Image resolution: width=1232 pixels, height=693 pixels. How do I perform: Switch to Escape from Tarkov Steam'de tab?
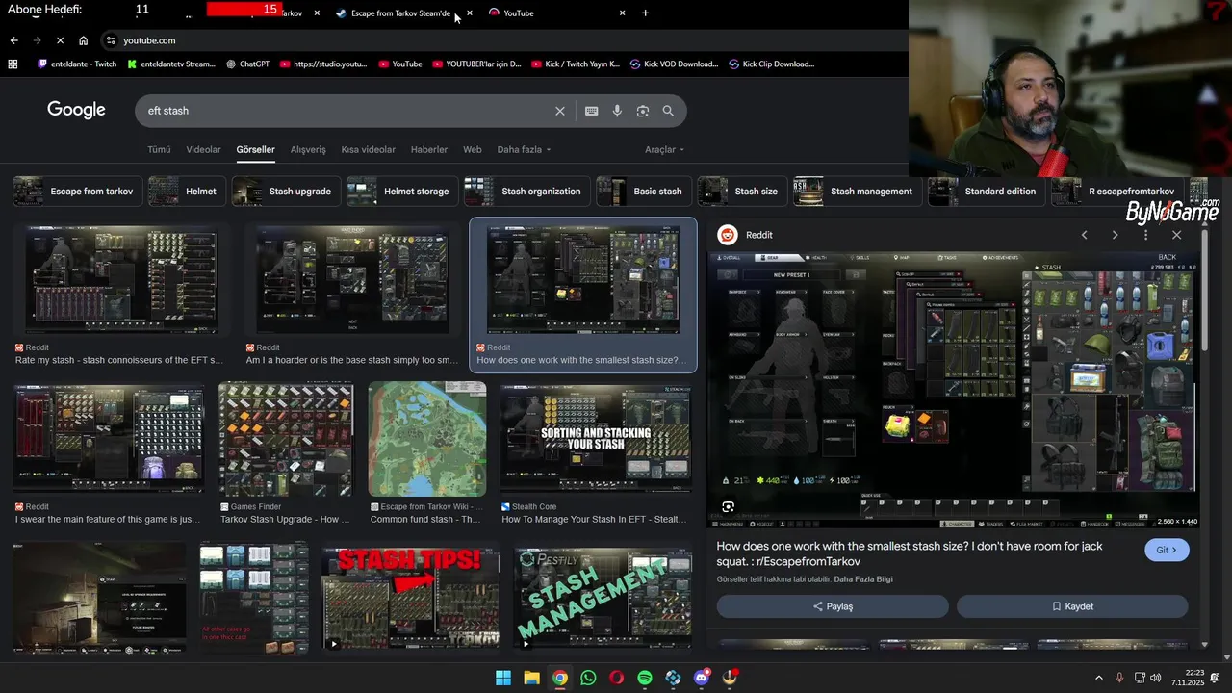(x=402, y=13)
